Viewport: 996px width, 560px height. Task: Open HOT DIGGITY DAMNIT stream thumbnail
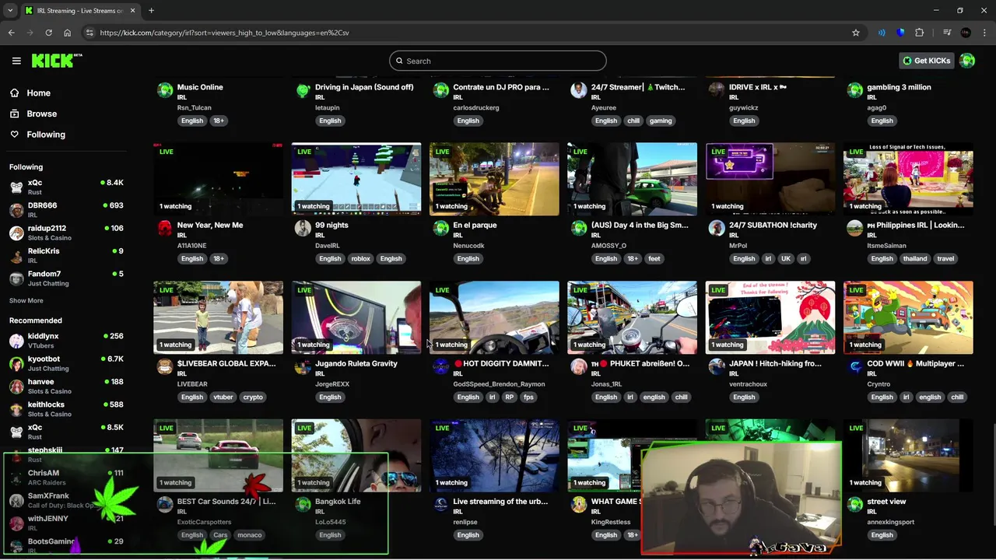coord(494,317)
